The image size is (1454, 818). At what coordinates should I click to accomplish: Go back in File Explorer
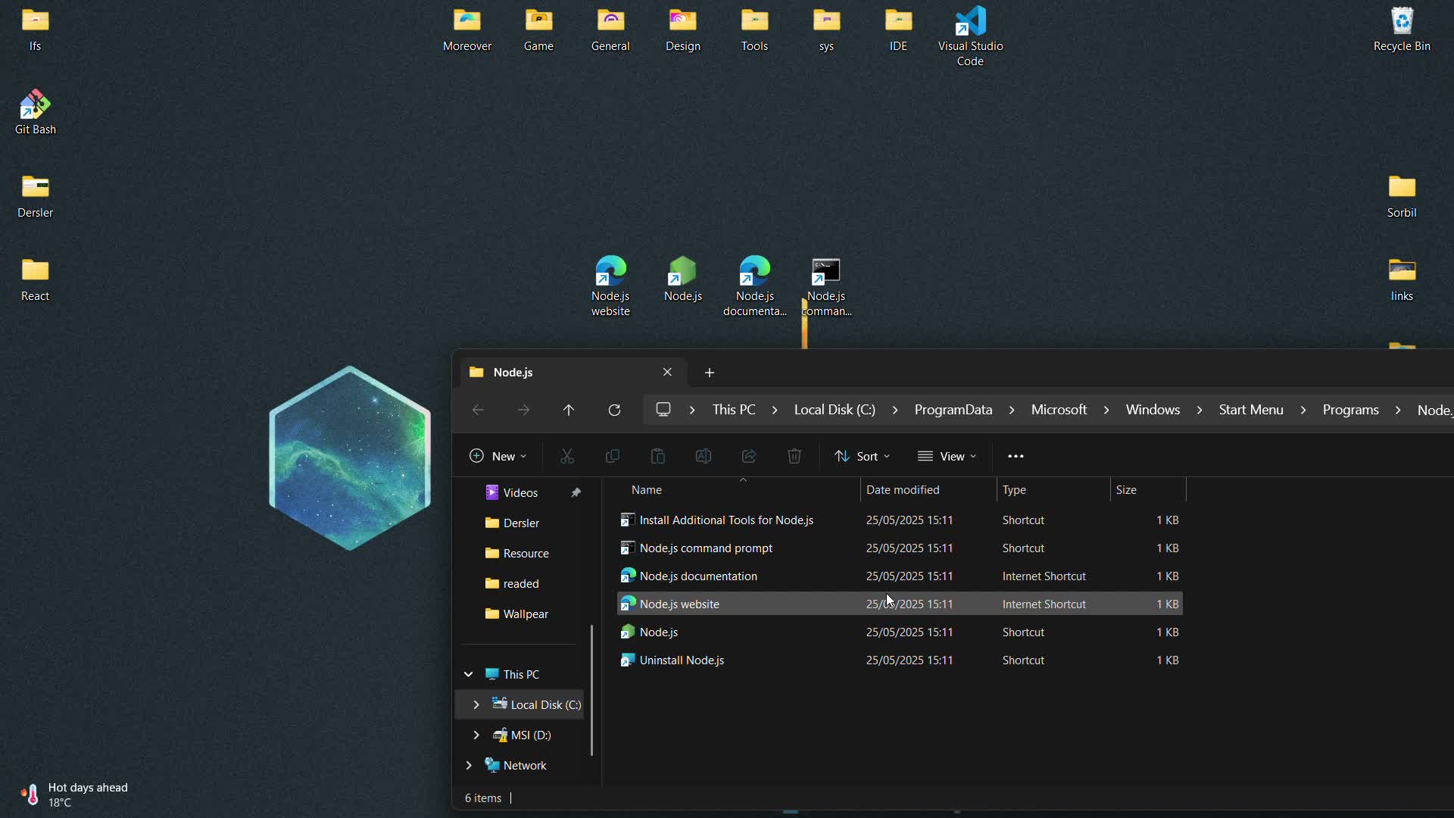(478, 410)
